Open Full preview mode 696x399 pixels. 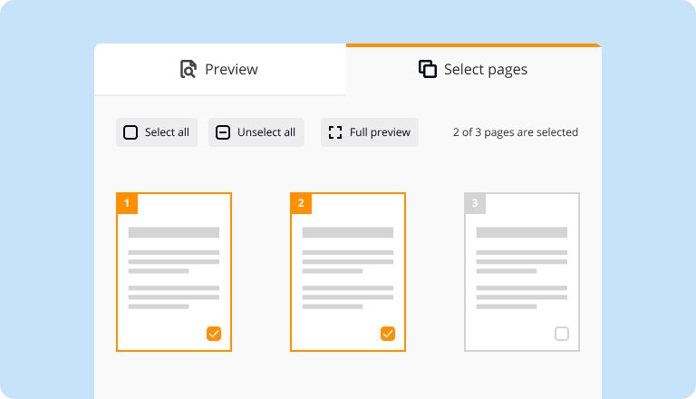(370, 132)
